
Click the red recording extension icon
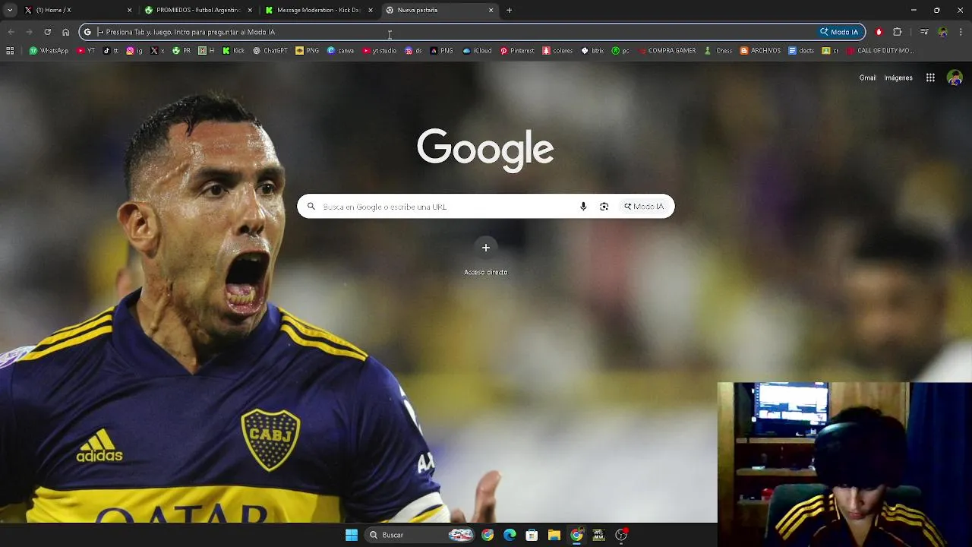(x=879, y=32)
